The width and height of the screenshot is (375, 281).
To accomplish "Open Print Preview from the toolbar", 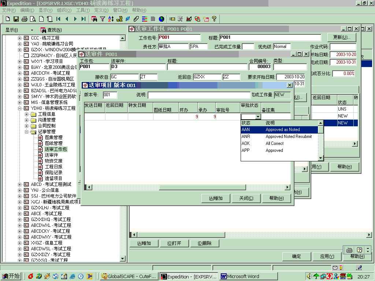I will (x=33, y=19).
